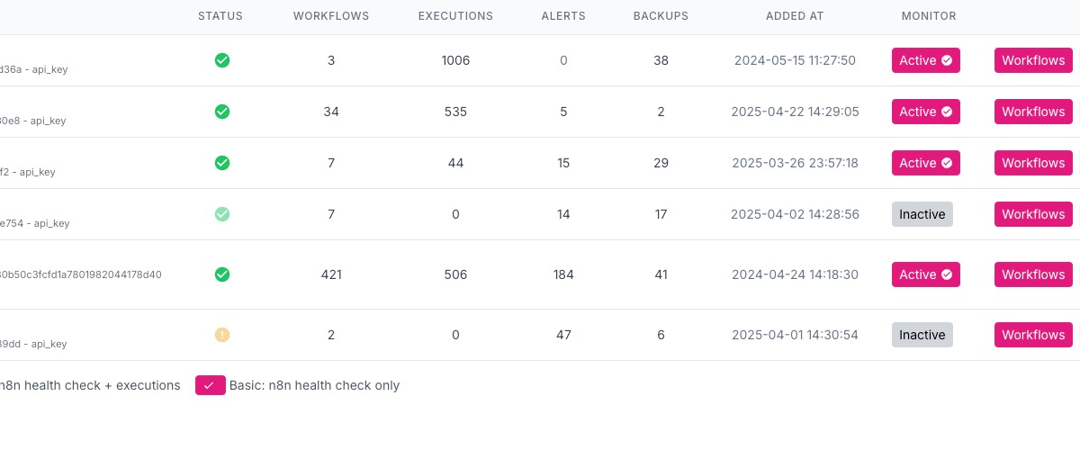The image size is (1080, 450).
Task: Toggle Active monitor for 2025-04-22 row
Action: (x=925, y=112)
